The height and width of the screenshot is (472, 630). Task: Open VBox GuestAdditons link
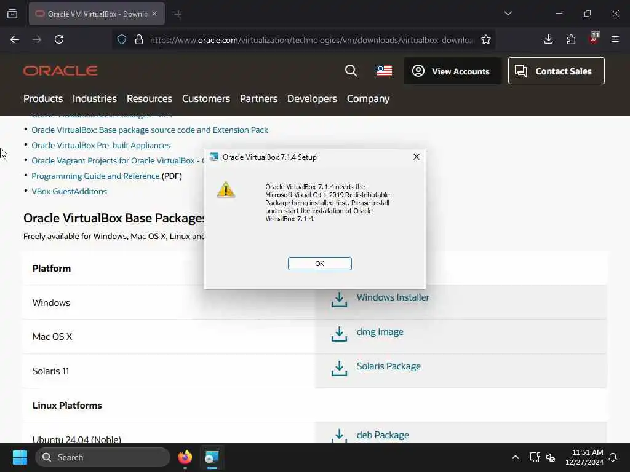click(x=69, y=192)
